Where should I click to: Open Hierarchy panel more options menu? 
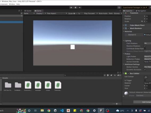point(21,11)
